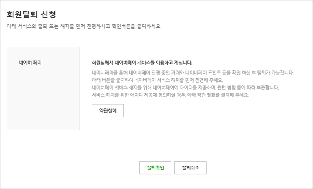This screenshot has width=313, height=189.
Task: Click the line starting '서비스 해지를 위한 아이디 제공에 동의하실'
Action: 170,95
